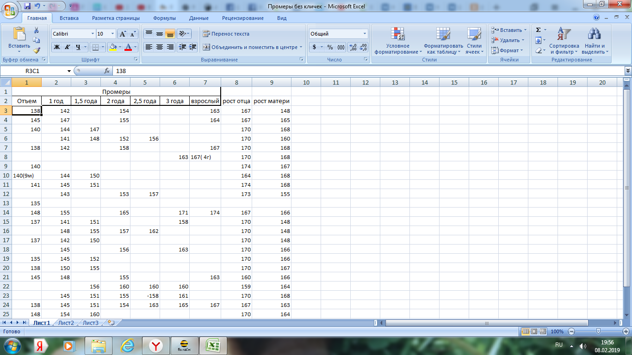632x355 pixels.
Task: Toggle bottom vertical alignment
Action: (170, 34)
